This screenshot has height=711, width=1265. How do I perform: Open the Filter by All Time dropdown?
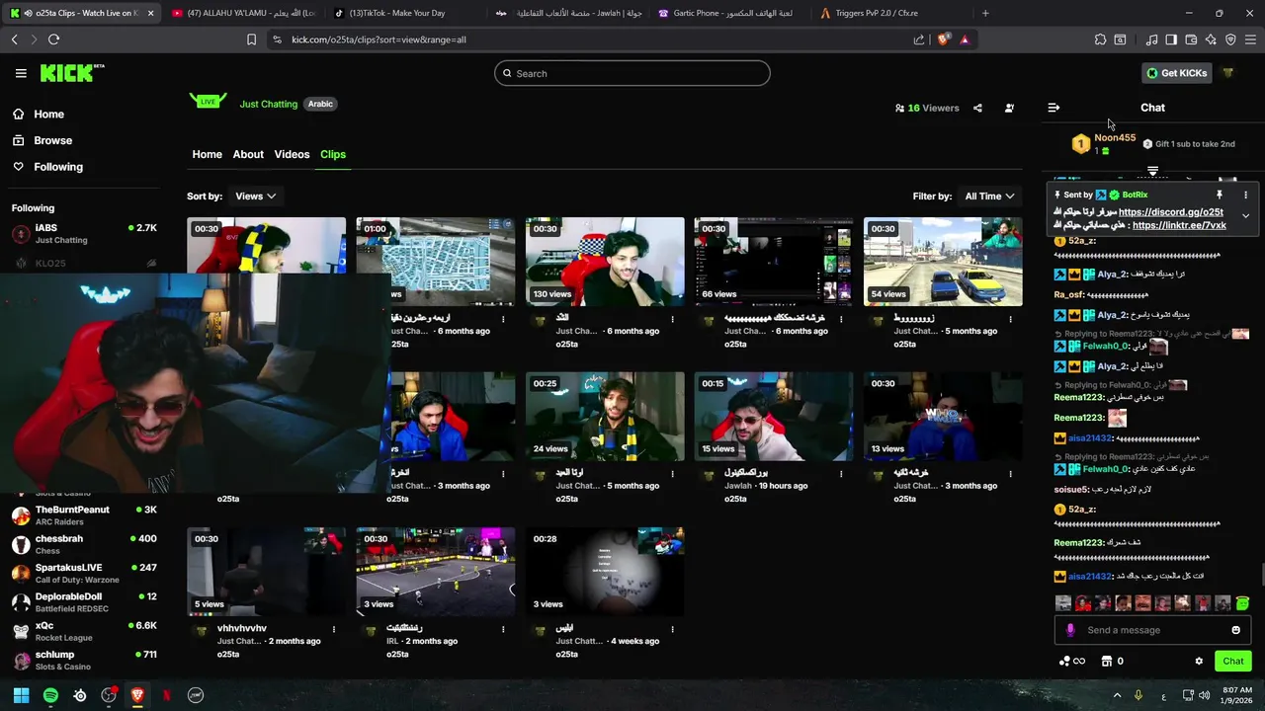[x=989, y=197]
